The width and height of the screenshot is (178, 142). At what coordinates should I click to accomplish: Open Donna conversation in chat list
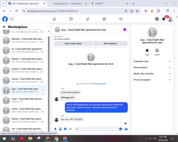tap(24, 120)
